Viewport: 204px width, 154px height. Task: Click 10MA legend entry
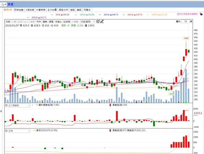pyautogui.click(x=84, y=15)
